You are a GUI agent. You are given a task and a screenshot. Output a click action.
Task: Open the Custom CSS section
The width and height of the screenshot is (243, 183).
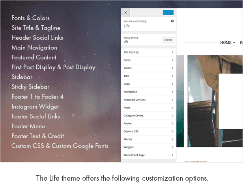point(148,131)
